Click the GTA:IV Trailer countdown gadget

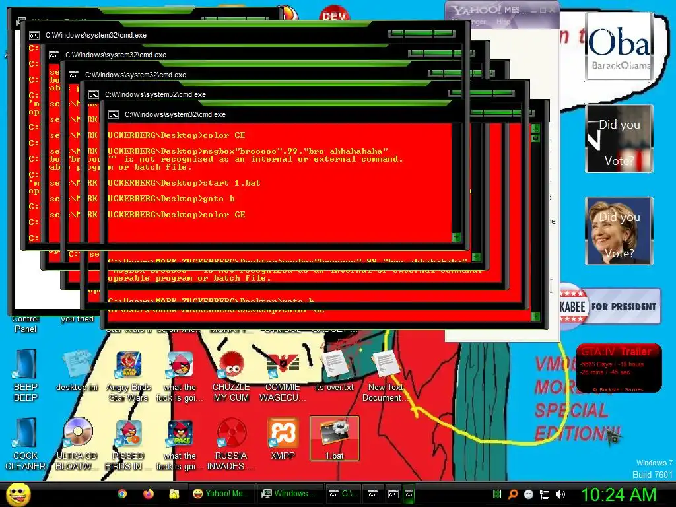(x=619, y=368)
